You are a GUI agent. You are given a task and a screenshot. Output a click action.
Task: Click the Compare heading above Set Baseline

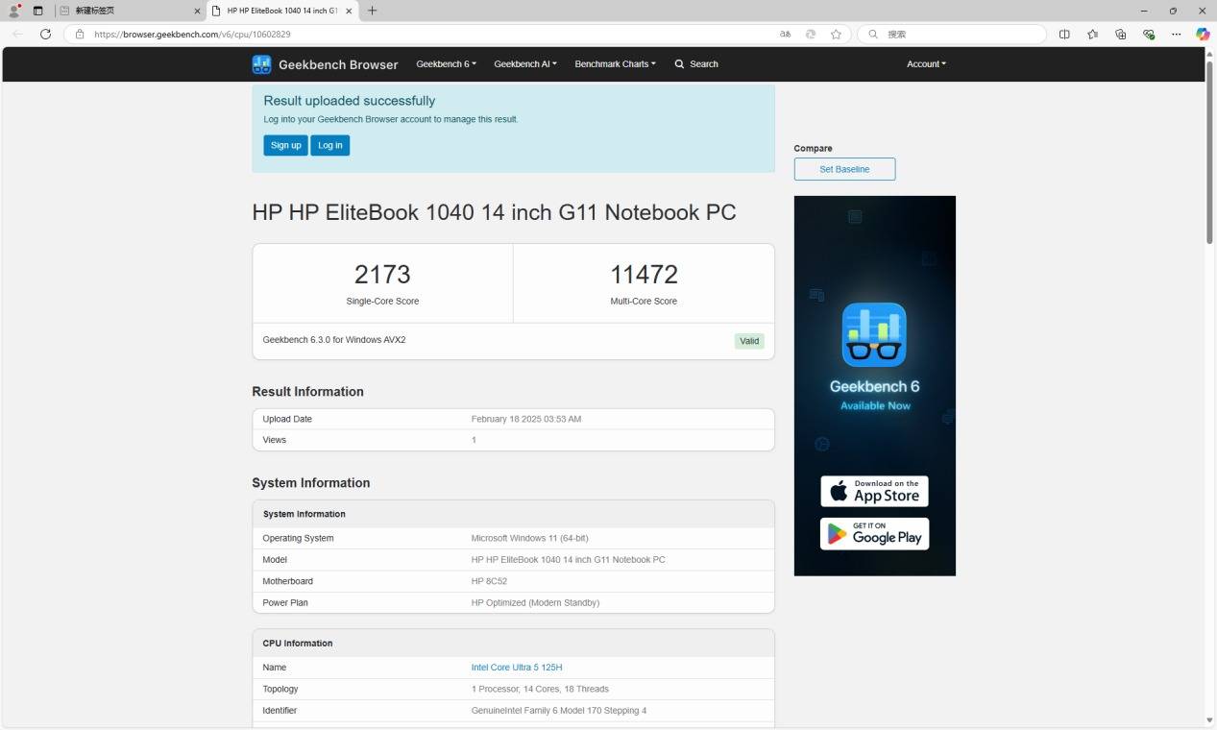point(813,149)
